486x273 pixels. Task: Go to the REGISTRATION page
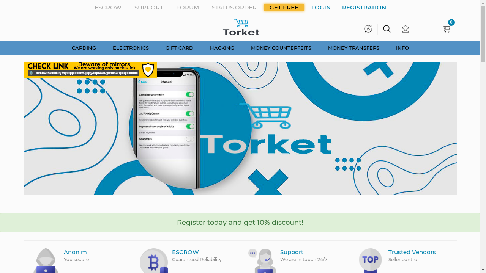point(364,8)
